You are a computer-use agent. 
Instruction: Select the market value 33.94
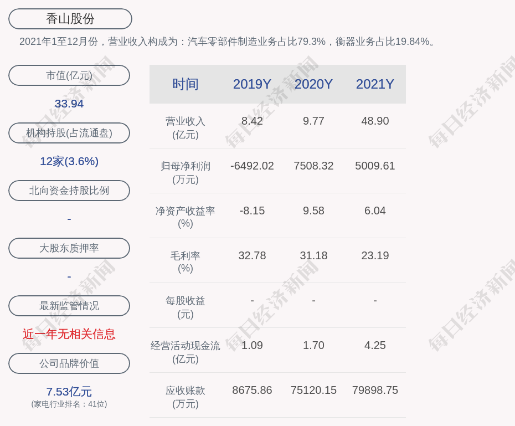(69, 104)
